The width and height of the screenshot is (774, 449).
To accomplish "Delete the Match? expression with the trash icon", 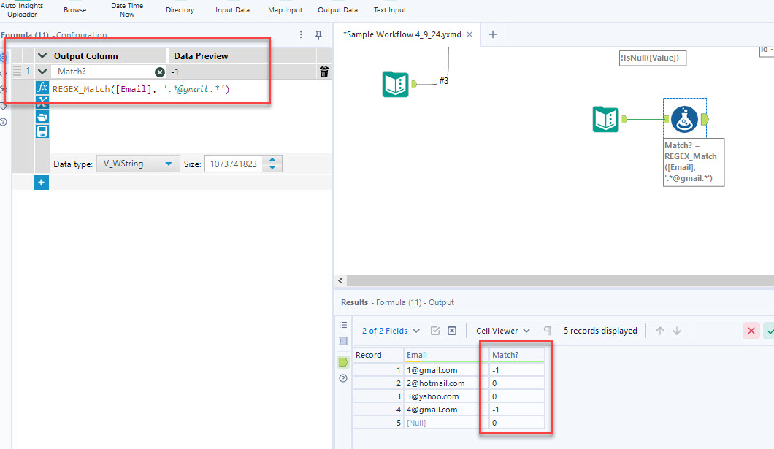I will [323, 72].
